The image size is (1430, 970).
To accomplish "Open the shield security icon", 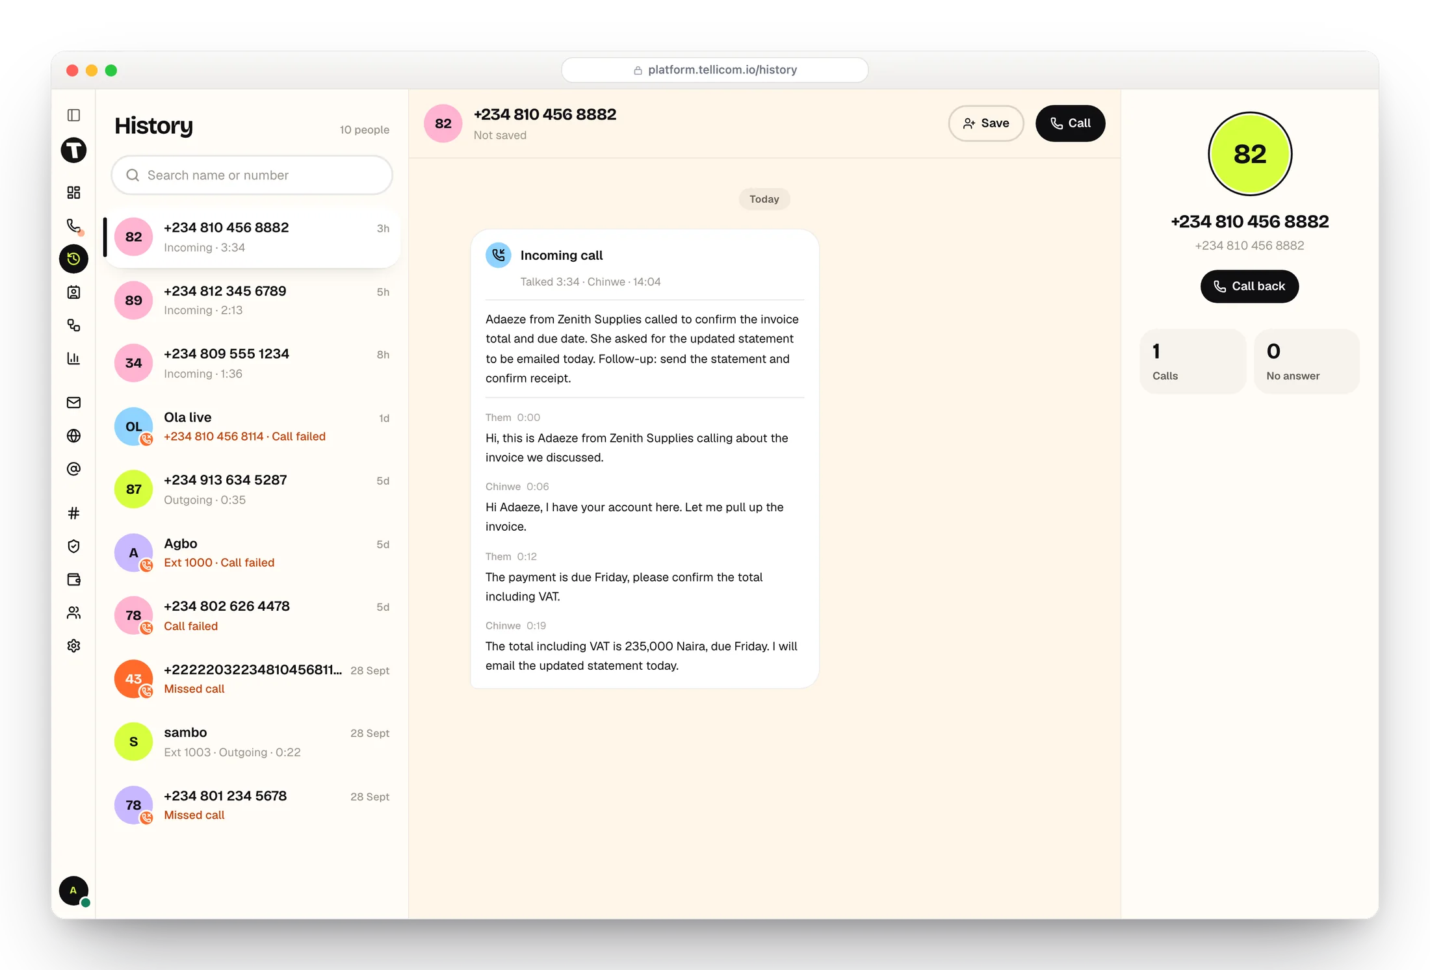I will tap(73, 546).
